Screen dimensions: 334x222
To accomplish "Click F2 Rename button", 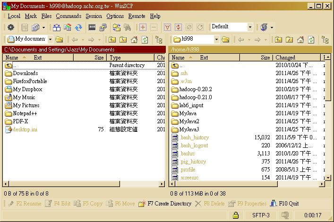I will pos(25,204).
